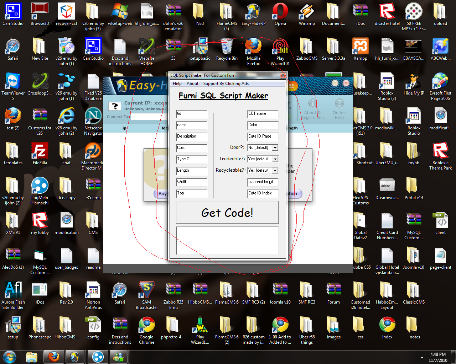This screenshot has height=364, width=456.
Task: Select the Browse3D desktop icon
Action: coord(40,15)
